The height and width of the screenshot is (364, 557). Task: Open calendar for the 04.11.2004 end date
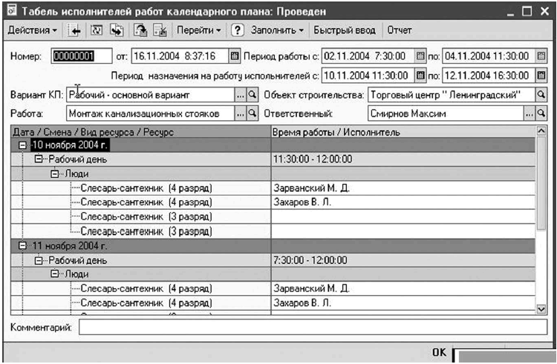(x=541, y=56)
